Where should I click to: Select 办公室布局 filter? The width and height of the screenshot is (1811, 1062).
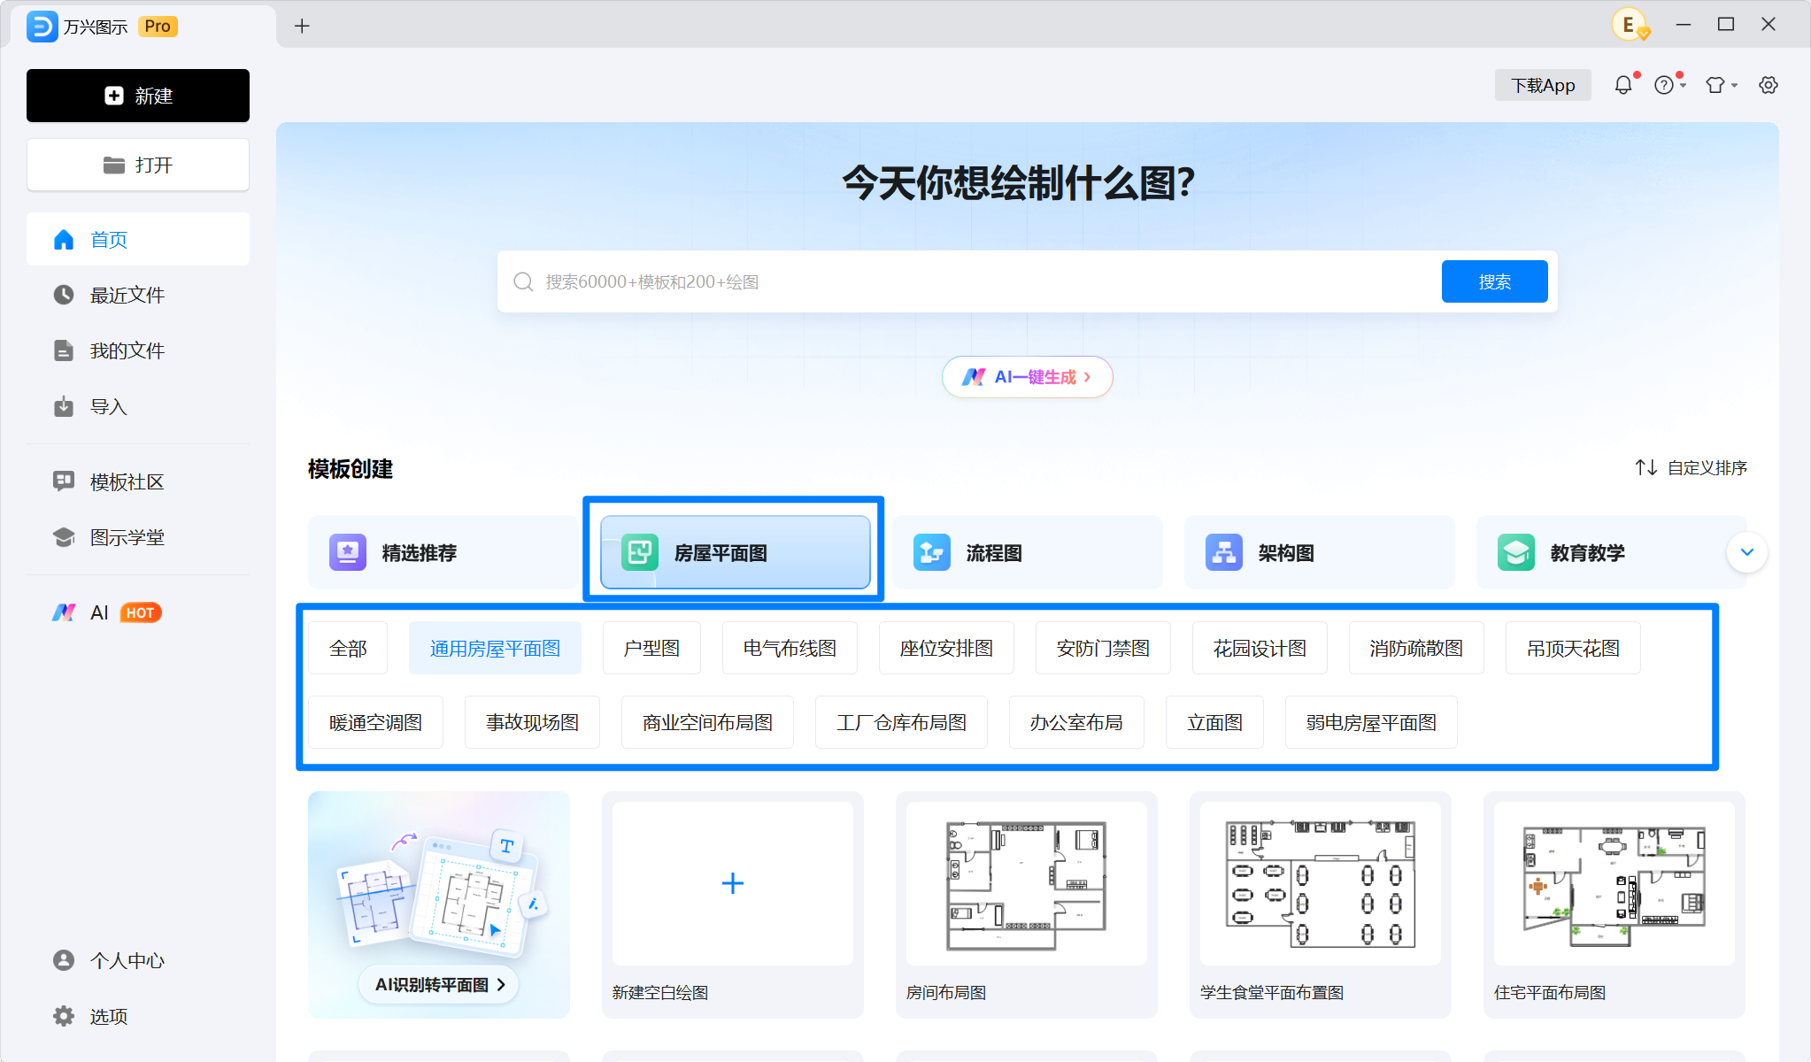[1076, 722]
